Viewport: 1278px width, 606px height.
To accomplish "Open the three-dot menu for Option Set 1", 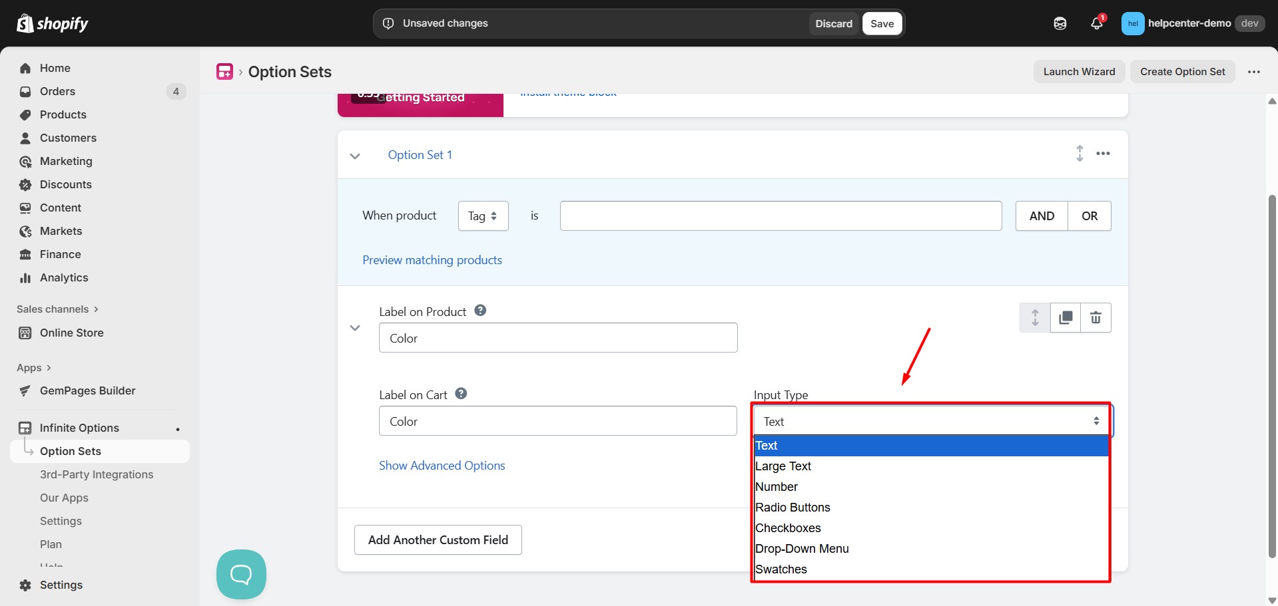I will [1104, 154].
